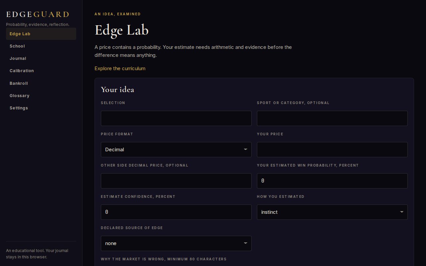The width and height of the screenshot is (426, 266).
Task: Open Calibration page
Action: point(41,71)
